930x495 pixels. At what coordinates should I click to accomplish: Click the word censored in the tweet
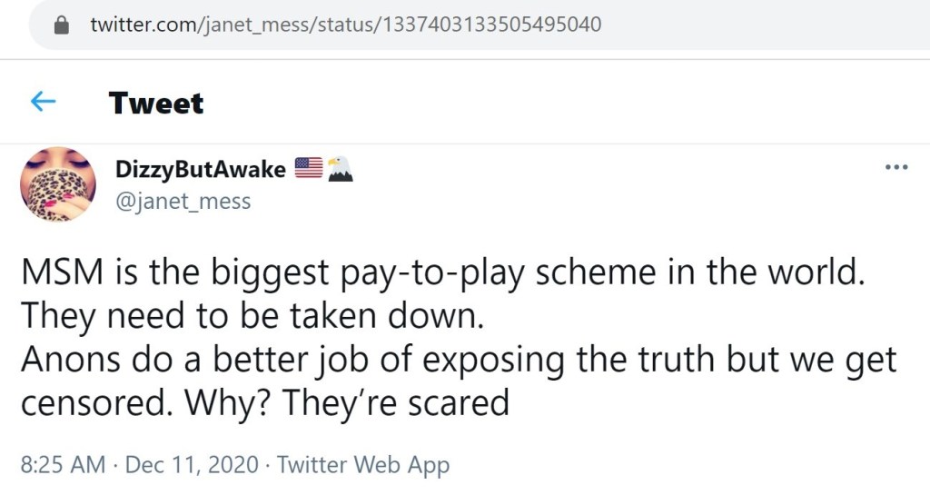(x=96, y=402)
